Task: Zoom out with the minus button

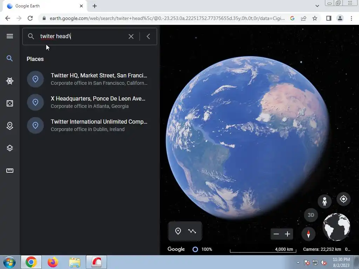Action: click(276, 234)
